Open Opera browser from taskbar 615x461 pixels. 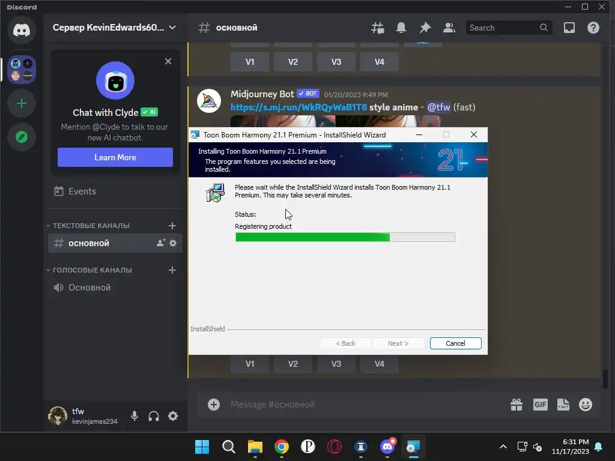(334, 447)
